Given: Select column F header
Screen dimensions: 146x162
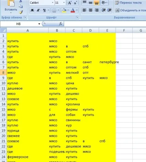Looking at the screenshot, I should tap(124, 30).
